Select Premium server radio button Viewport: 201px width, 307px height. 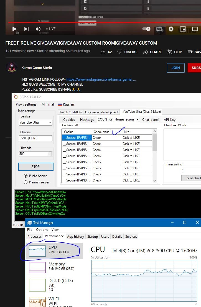click(x=26, y=182)
